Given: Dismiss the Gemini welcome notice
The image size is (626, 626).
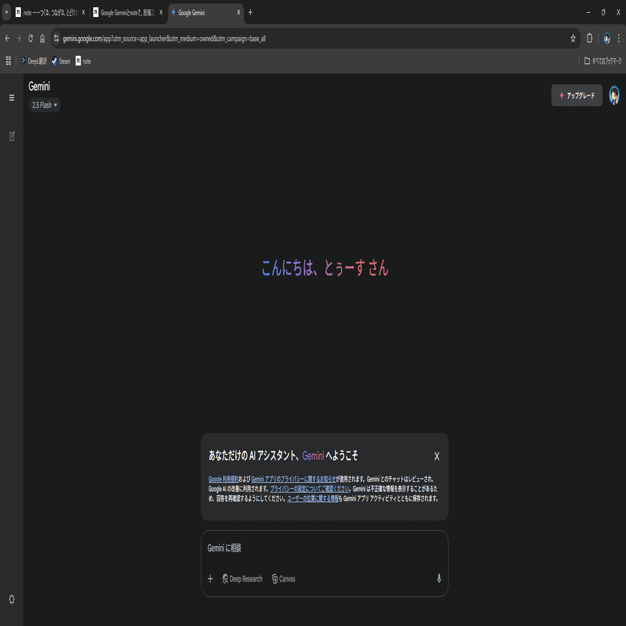Looking at the screenshot, I should 436,456.
